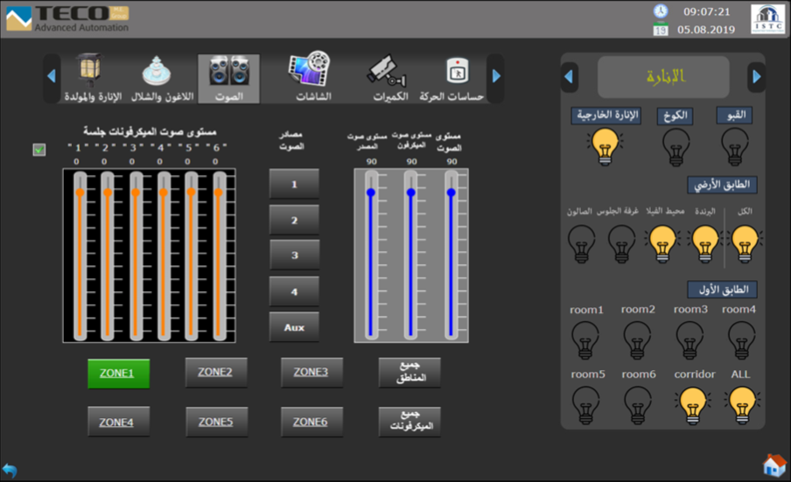The height and width of the screenshot is (482, 791).
Task: Click the ISTC logo icon
Action: click(x=767, y=19)
